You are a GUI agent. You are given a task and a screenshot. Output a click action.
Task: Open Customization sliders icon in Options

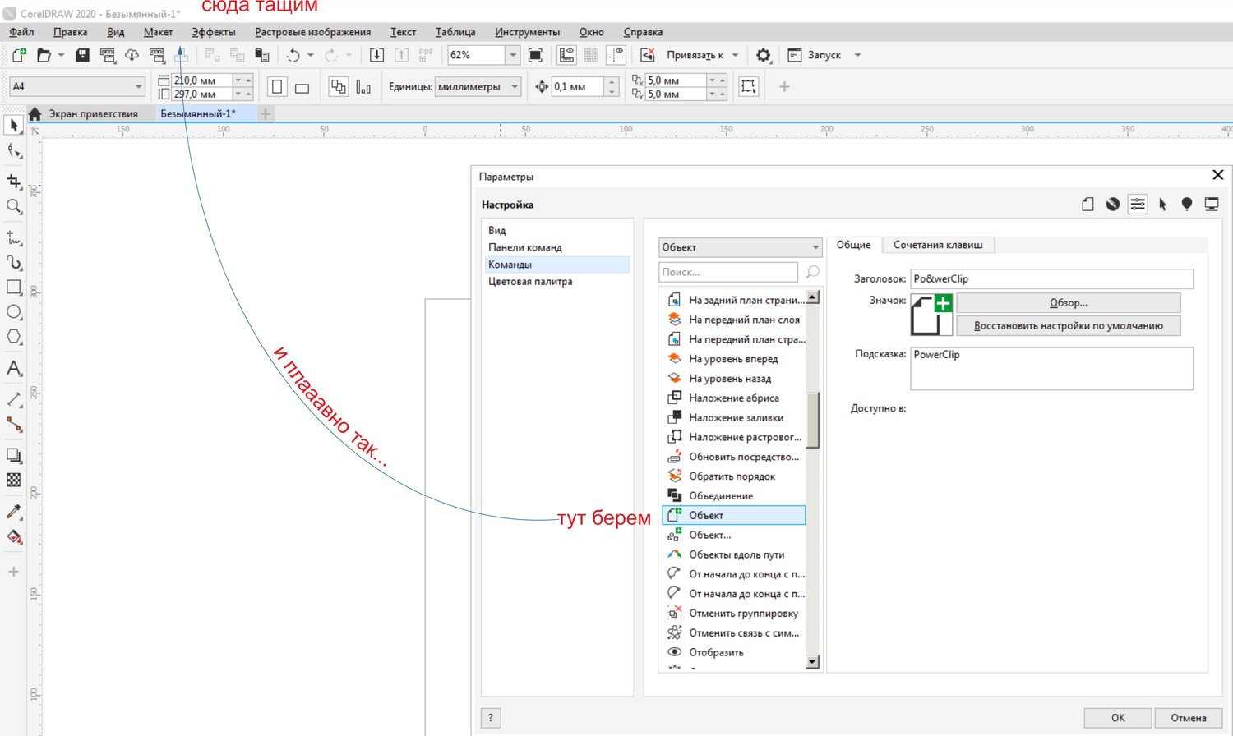[x=1138, y=204]
